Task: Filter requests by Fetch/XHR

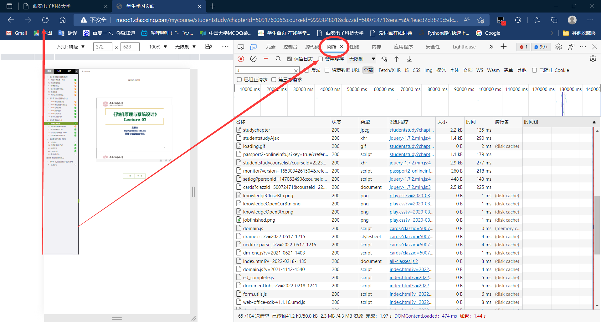Action: click(390, 70)
